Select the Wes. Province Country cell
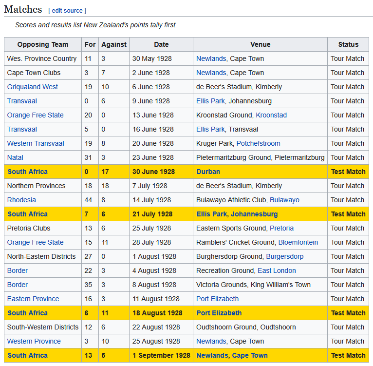 click(43, 58)
